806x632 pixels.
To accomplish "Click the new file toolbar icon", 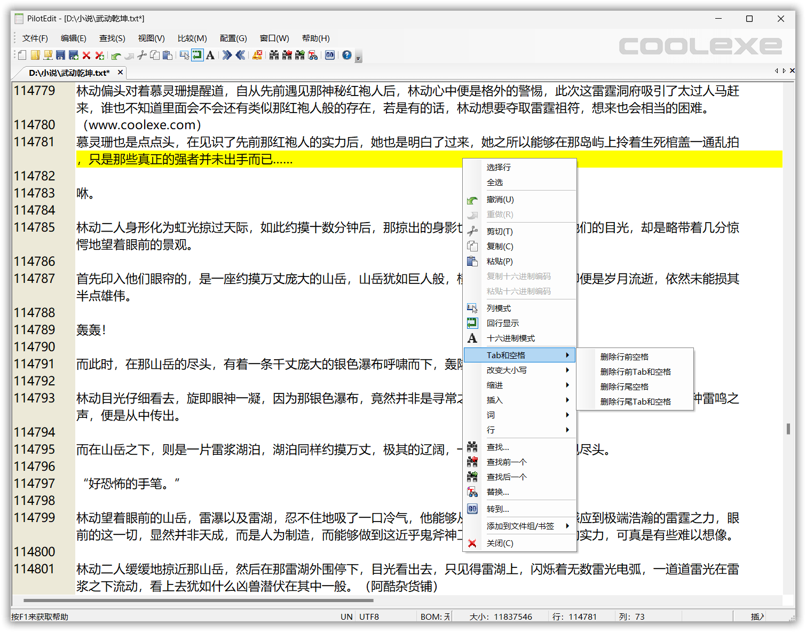I will tap(22, 55).
